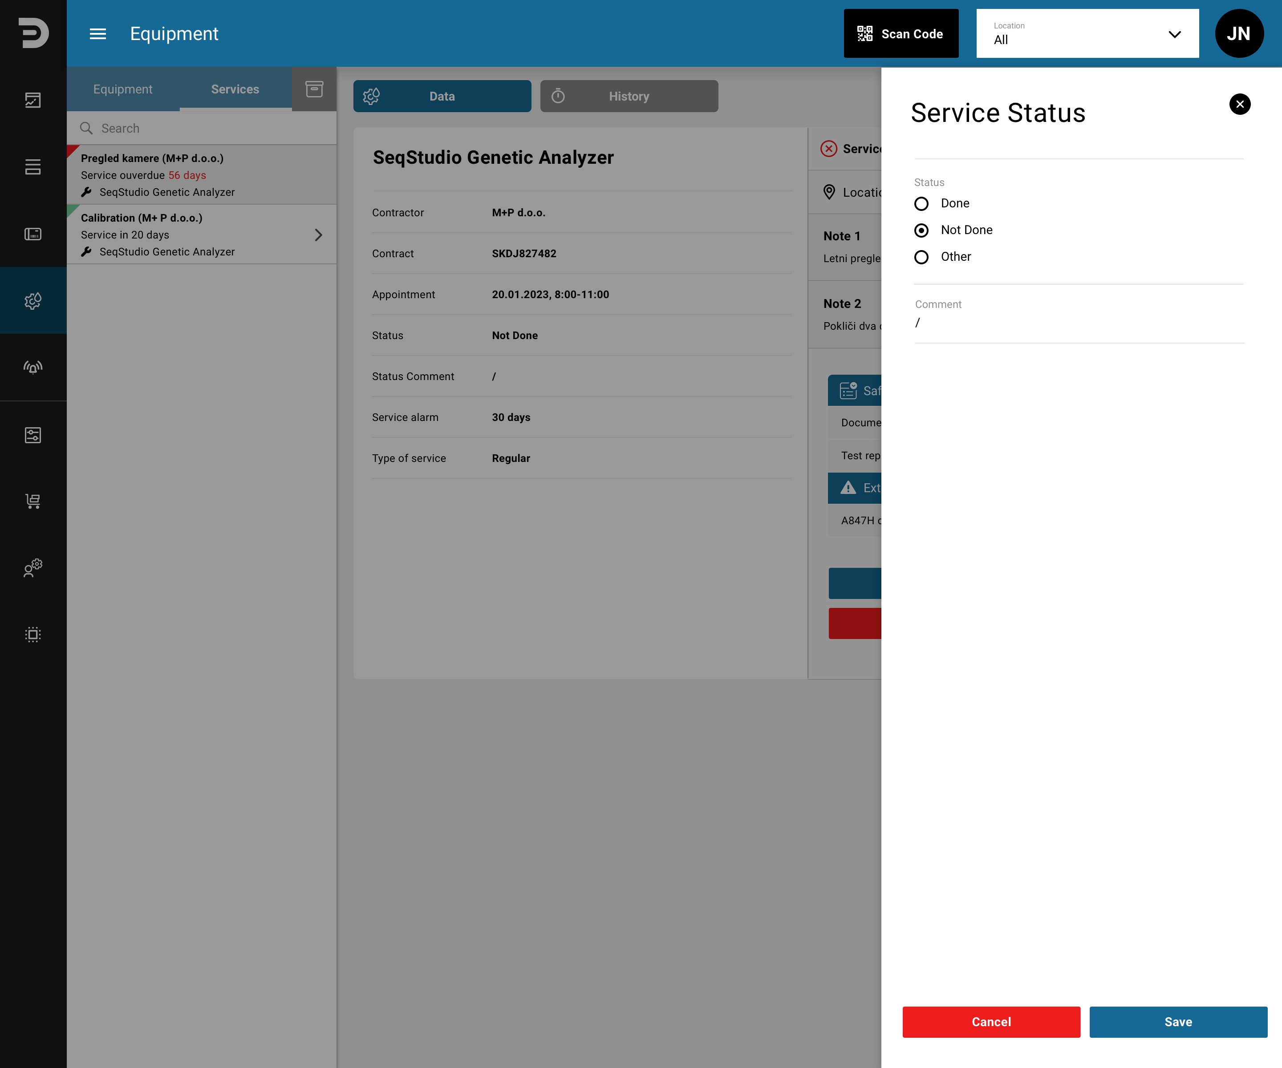The width and height of the screenshot is (1282, 1068).
Task: Select the Done status radio button
Action: click(x=921, y=204)
